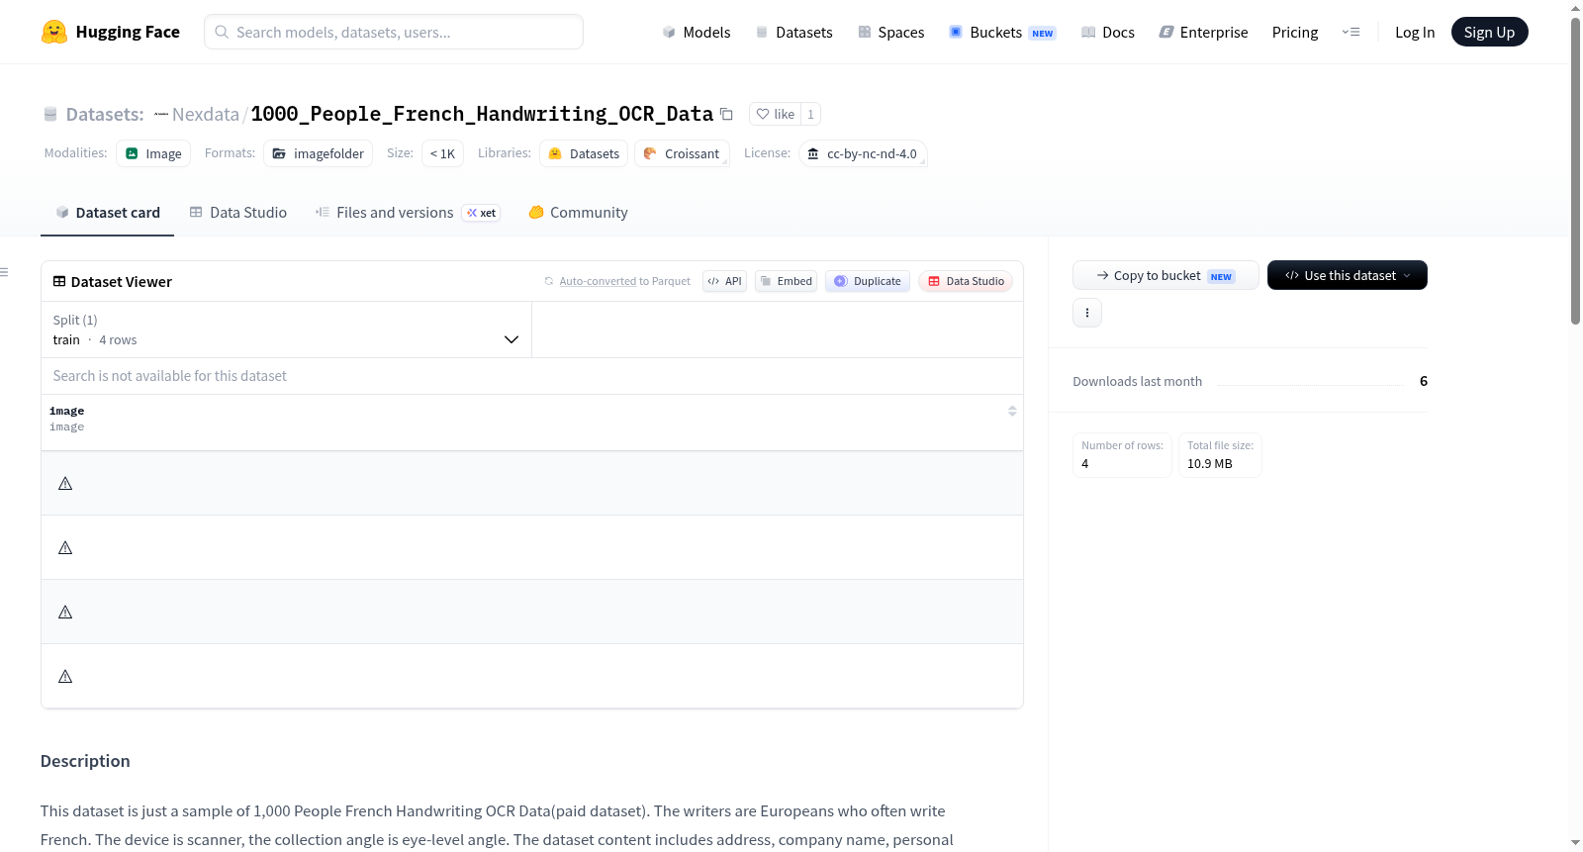The width and height of the screenshot is (1583, 852).
Task: Select the <1K size tag
Action: pyautogui.click(x=442, y=153)
